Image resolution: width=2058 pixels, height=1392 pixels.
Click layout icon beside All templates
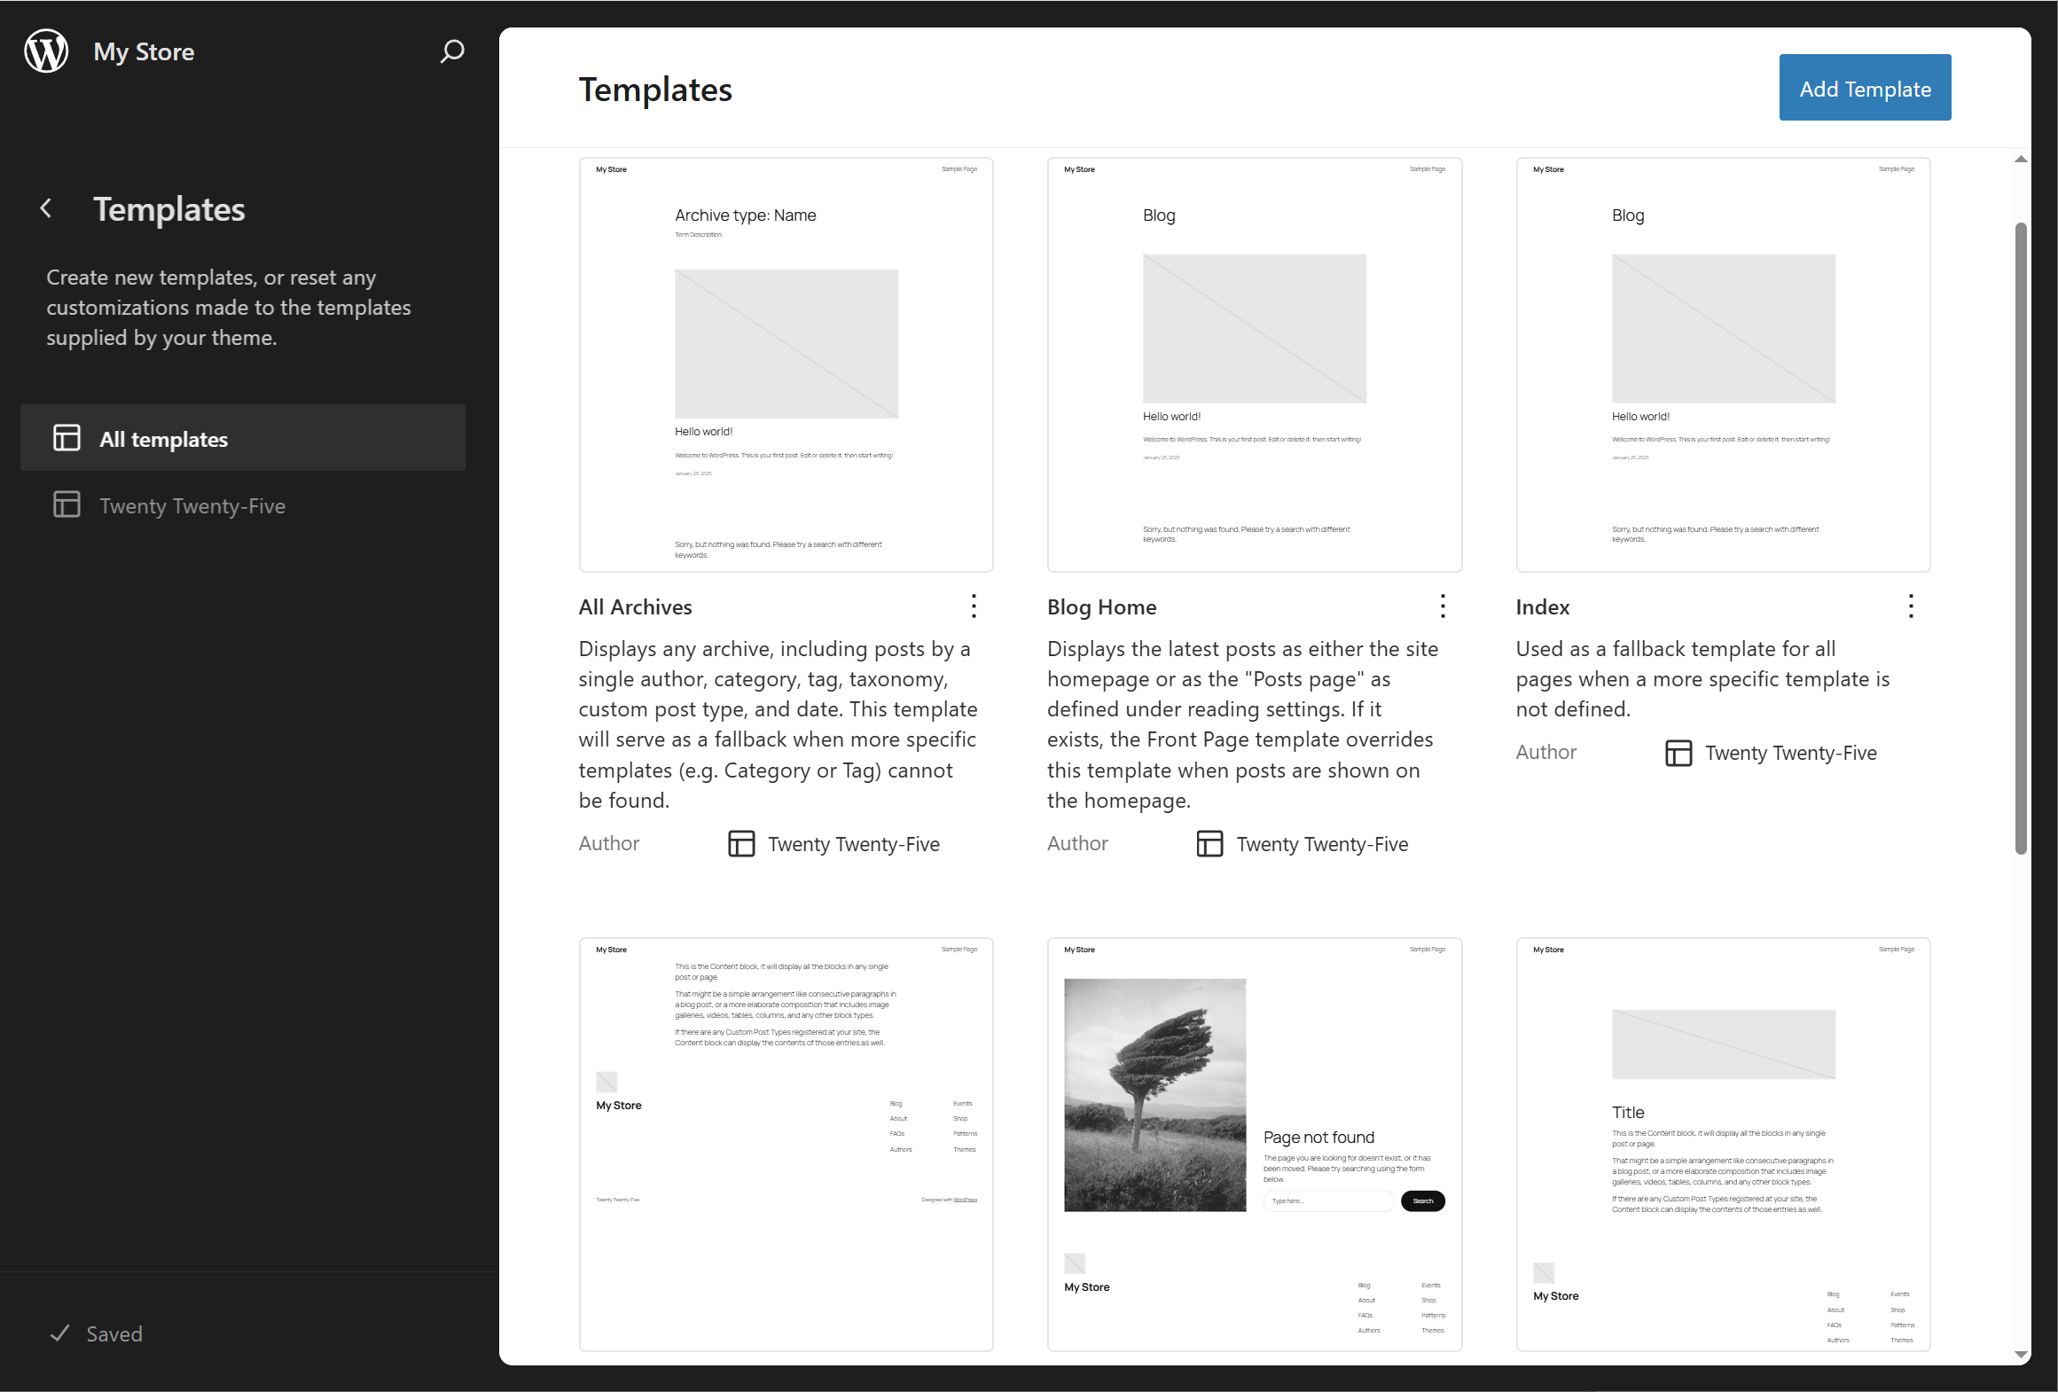(x=67, y=438)
